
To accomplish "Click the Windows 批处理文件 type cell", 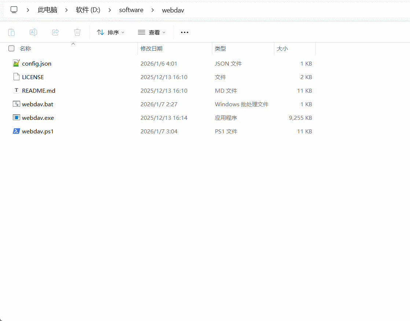I will click(242, 104).
